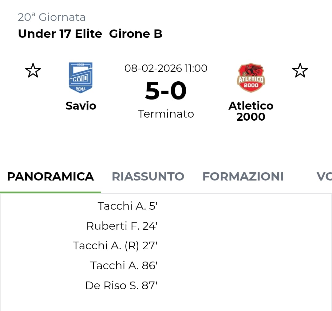The width and height of the screenshot is (332, 311).
Task: Select Ruberti F. goal at 24'
Action: coord(122,226)
